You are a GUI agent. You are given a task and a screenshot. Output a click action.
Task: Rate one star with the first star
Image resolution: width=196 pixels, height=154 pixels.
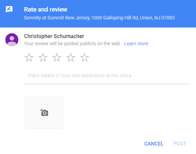click(x=29, y=58)
